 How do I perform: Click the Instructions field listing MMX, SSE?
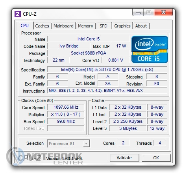tap(107, 91)
